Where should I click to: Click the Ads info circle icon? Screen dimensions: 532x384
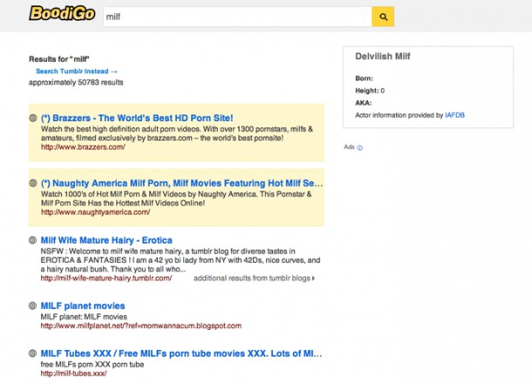(360, 147)
